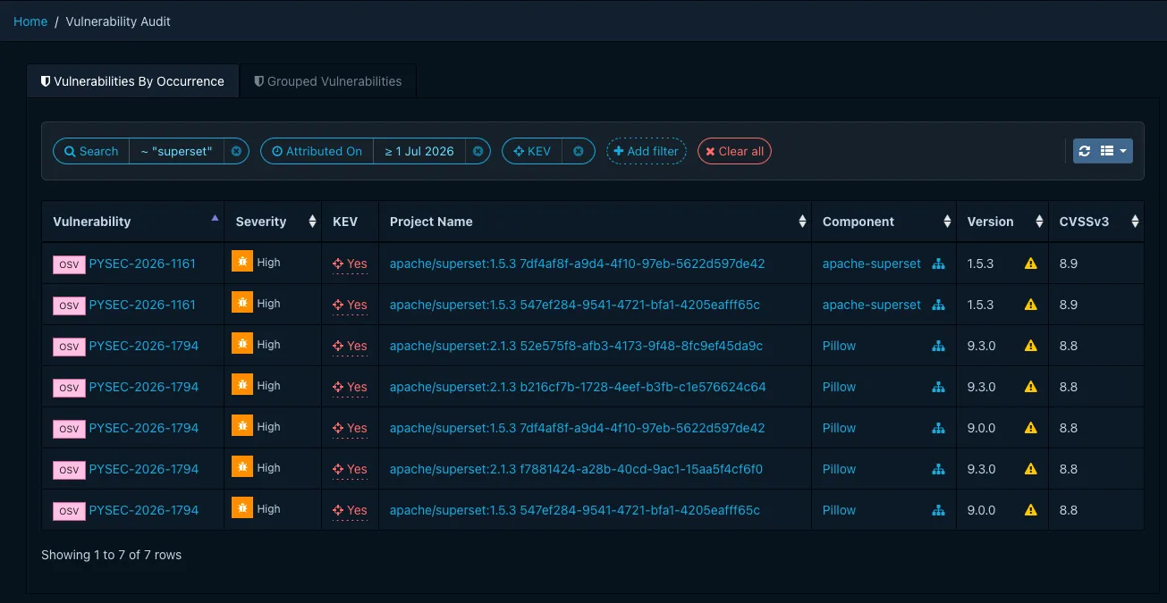
Task: Switch to Grouped Vulnerabilities tab
Action: tap(328, 81)
